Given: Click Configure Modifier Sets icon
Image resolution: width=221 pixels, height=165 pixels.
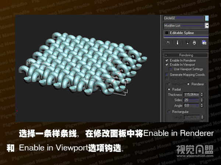Looking at the screenshot, I should pos(204,43).
